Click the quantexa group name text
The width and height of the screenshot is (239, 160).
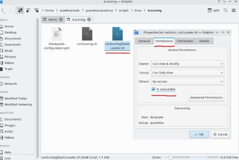(157, 123)
